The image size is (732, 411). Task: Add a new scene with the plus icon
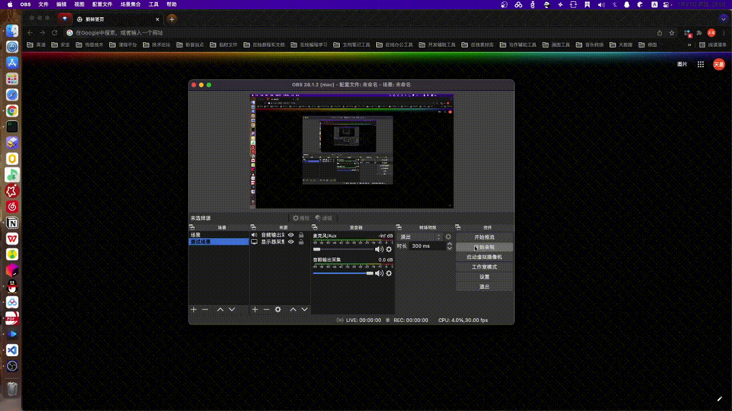tap(194, 309)
